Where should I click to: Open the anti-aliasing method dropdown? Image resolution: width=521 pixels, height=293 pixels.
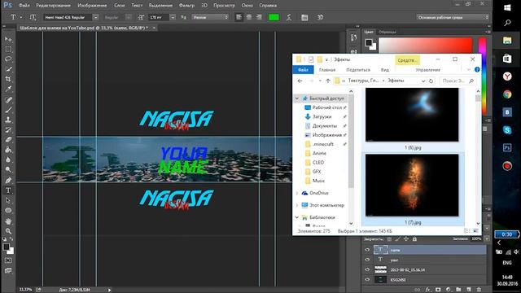coord(210,17)
